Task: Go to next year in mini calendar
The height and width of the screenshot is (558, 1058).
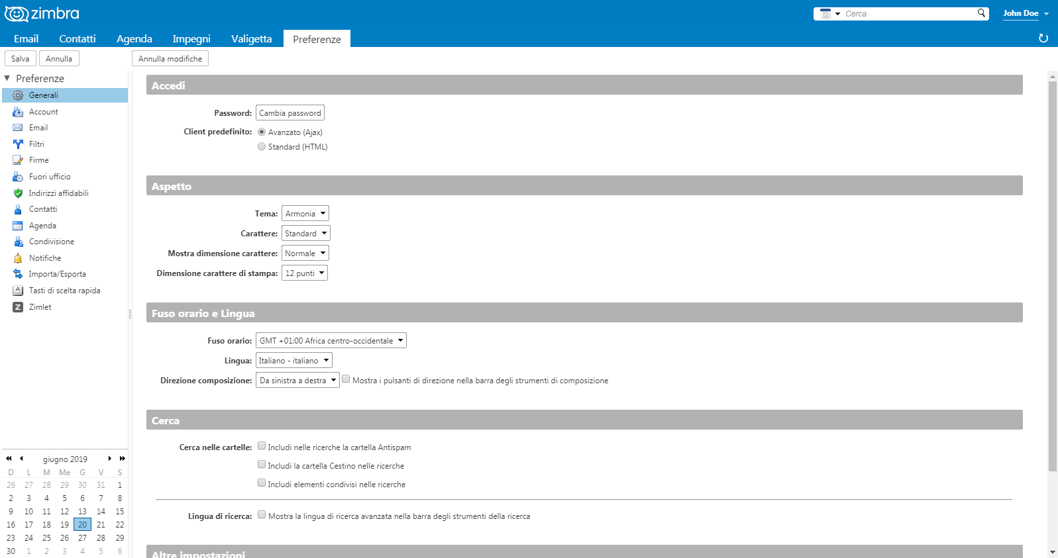Action: click(x=123, y=458)
